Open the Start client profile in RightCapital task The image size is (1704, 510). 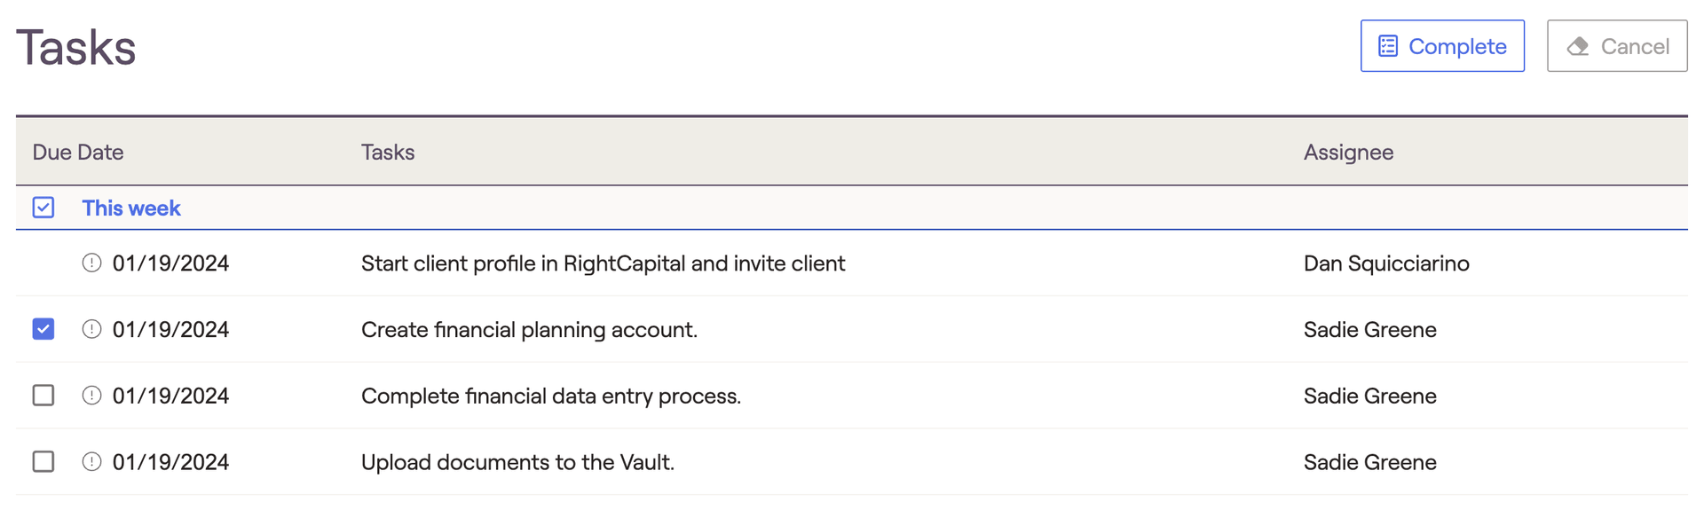(603, 263)
